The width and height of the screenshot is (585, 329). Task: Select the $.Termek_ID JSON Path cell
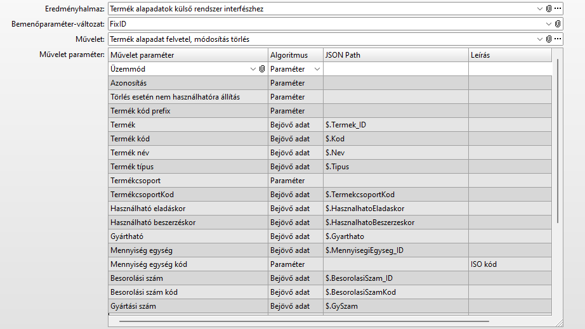coord(396,125)
